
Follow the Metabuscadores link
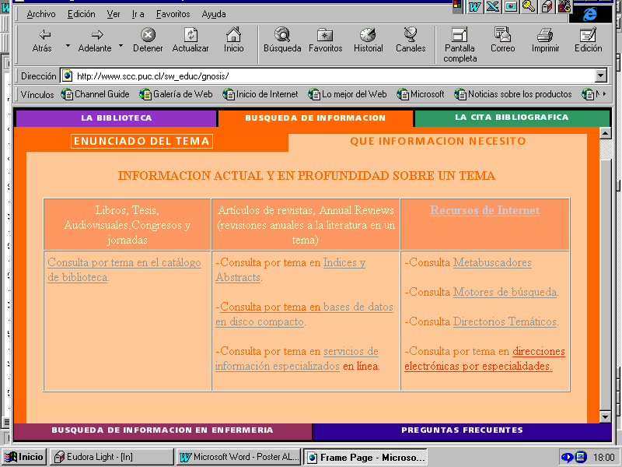(492, 263)
